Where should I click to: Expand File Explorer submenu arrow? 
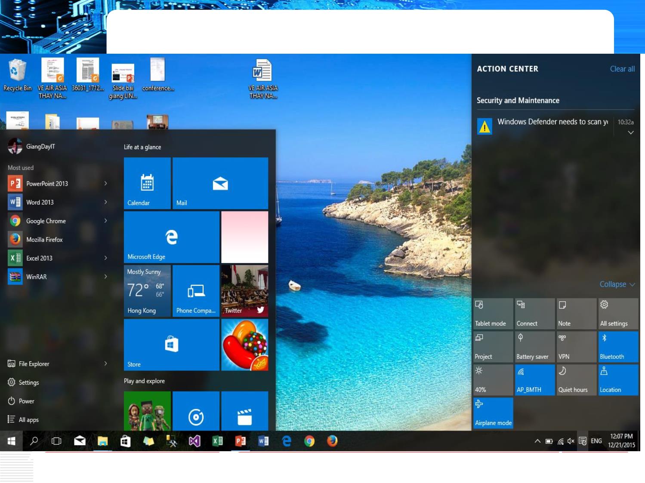(x=106, y=364)
